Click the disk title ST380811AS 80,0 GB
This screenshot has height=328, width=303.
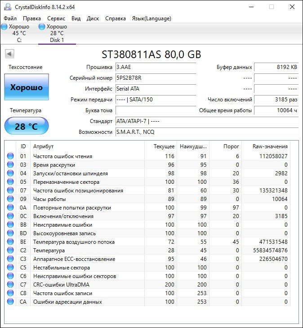151,55
